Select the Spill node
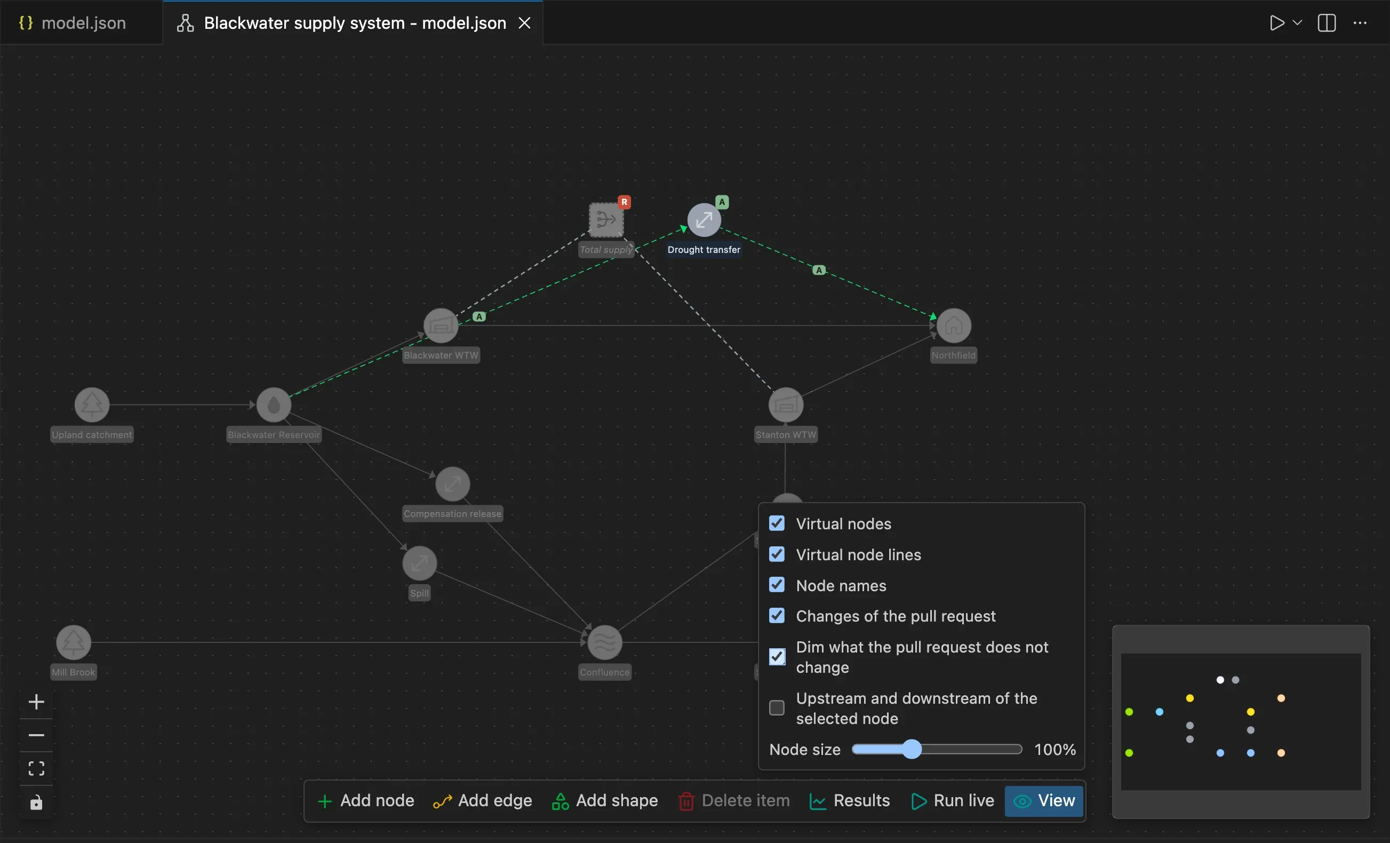1390x843 pixels. tap(419, 563)
